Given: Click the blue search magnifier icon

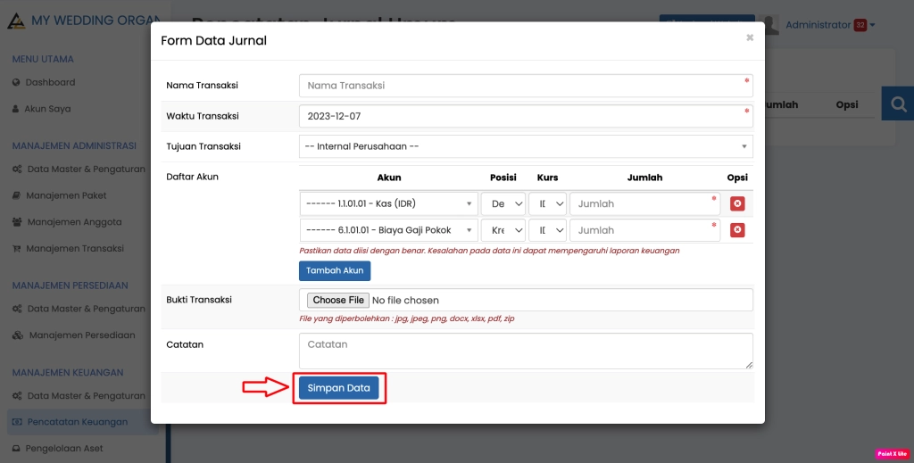Looking at the screenshot, I should pos(896,104).
